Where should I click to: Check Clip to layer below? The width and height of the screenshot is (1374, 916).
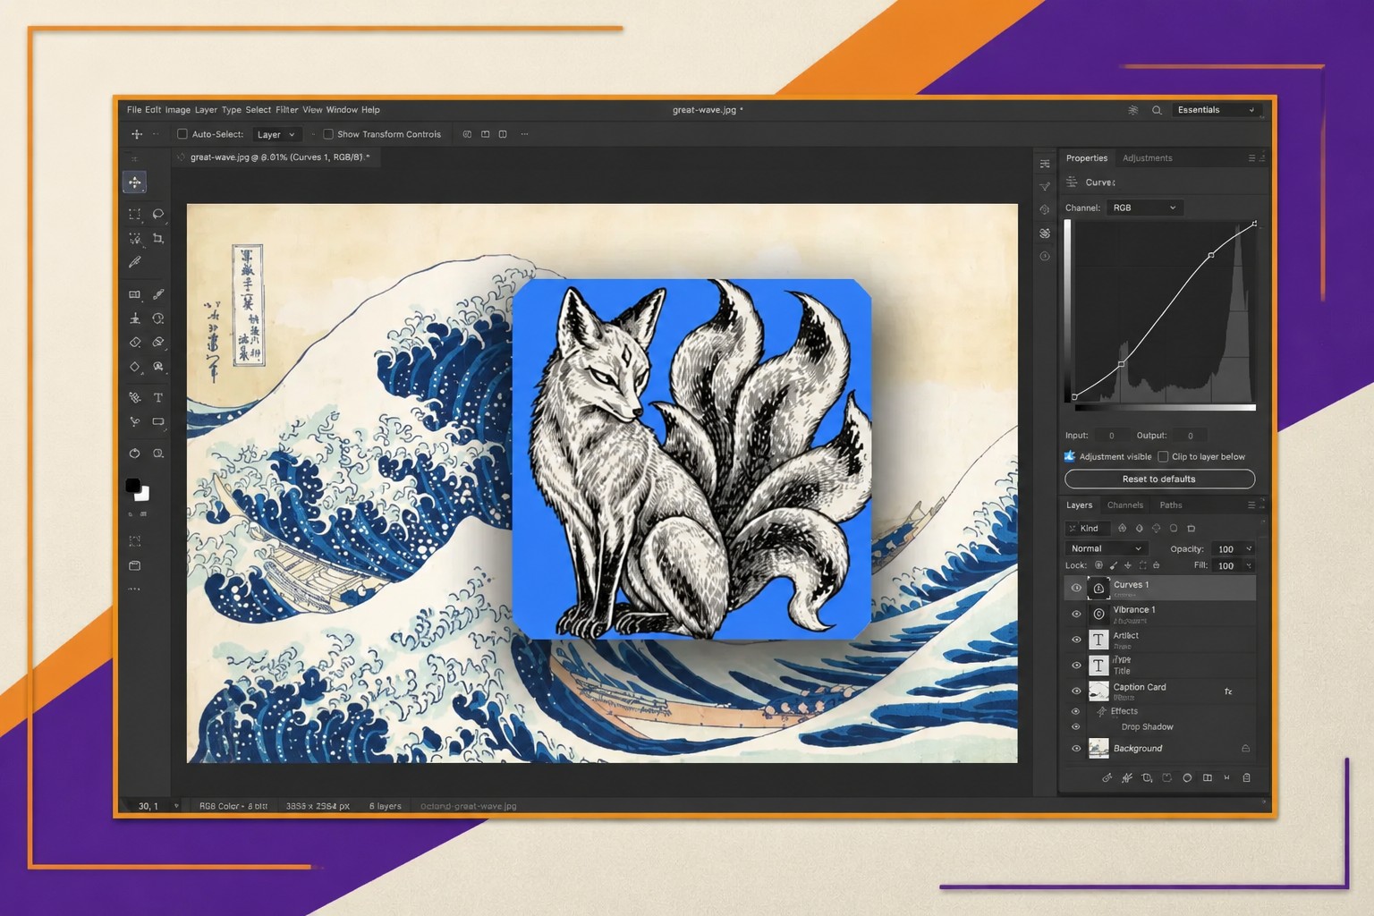tap(1163, 456)
